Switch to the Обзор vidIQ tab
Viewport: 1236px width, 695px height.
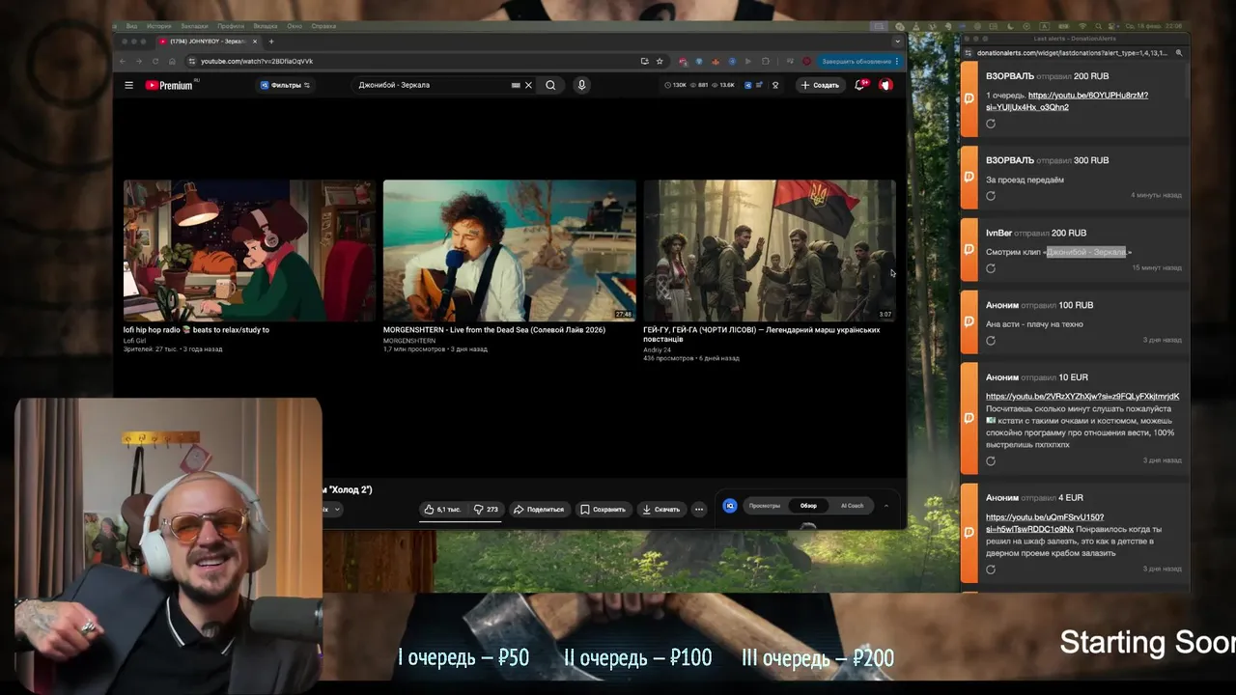(x=808, y=506)
